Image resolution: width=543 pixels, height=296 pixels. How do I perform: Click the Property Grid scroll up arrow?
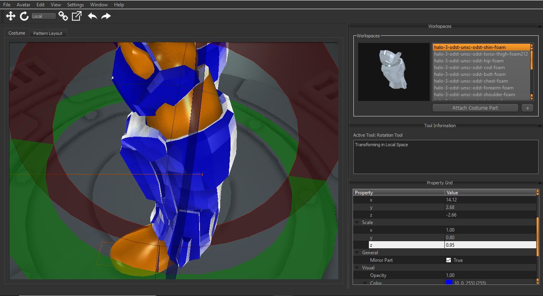538,192
